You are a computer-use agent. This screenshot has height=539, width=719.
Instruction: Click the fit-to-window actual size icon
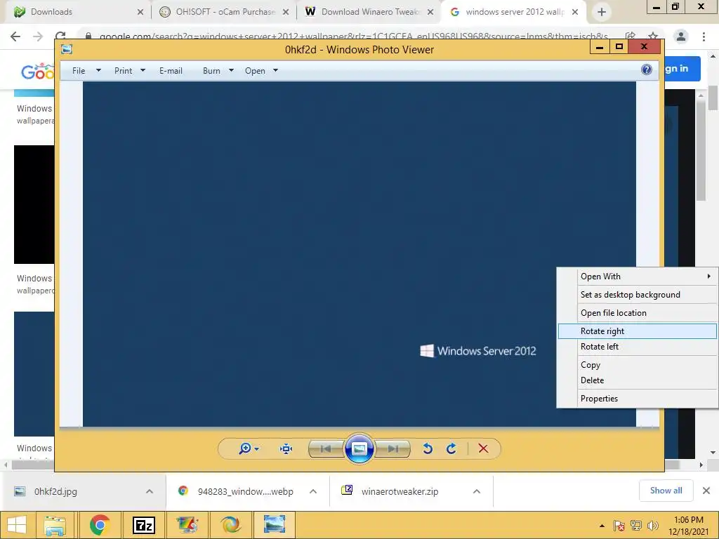tap(286, 448)
